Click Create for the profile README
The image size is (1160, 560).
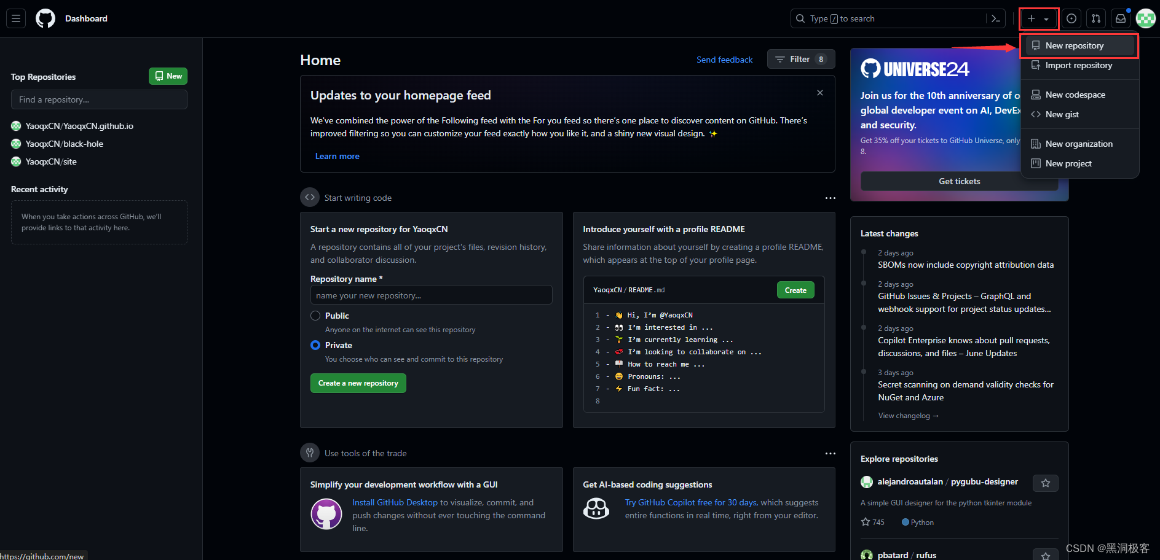795,290
